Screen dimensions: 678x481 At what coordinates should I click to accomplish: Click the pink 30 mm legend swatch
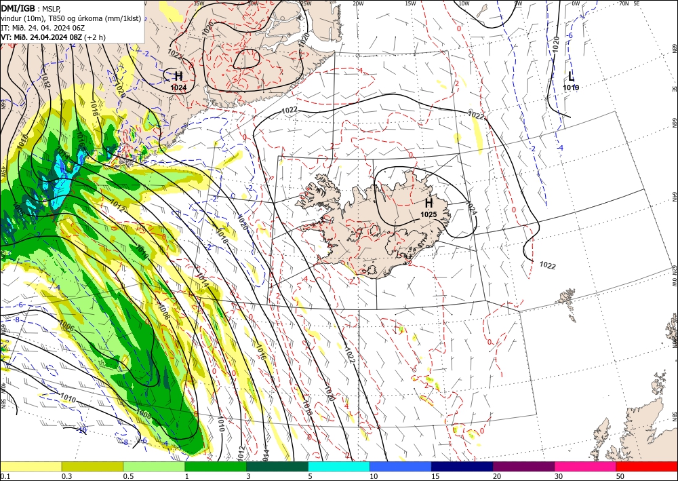click(x=586, y=466)
